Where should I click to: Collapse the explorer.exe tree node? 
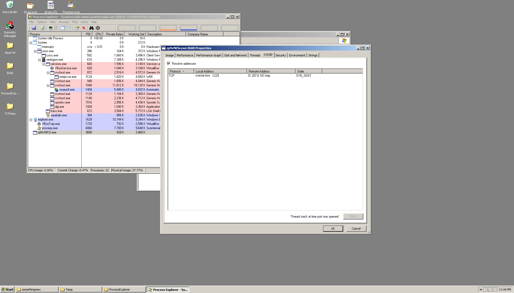[31, 120]
